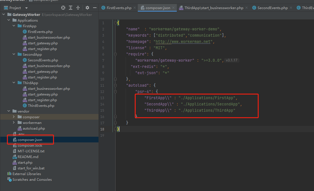314x191 pixels.
Task: Click the External Libraries icon
Action: [x=9, y=174]
